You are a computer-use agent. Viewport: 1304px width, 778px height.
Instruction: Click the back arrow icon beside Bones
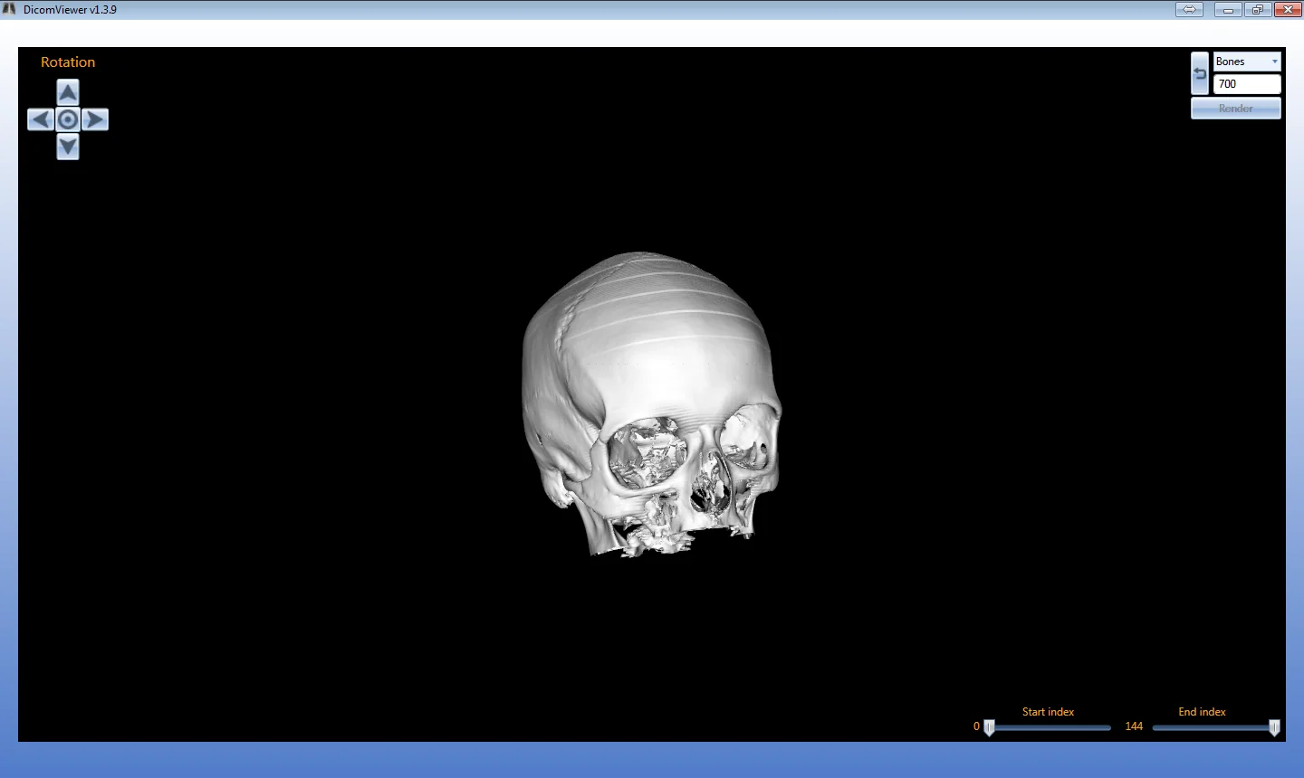point(1200,73)
